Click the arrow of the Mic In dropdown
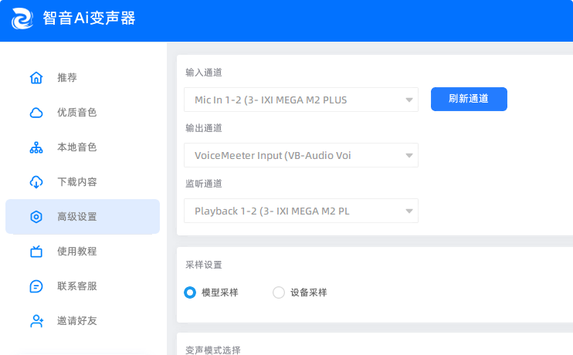Screen dimensions: 573x355 point(409,100)
